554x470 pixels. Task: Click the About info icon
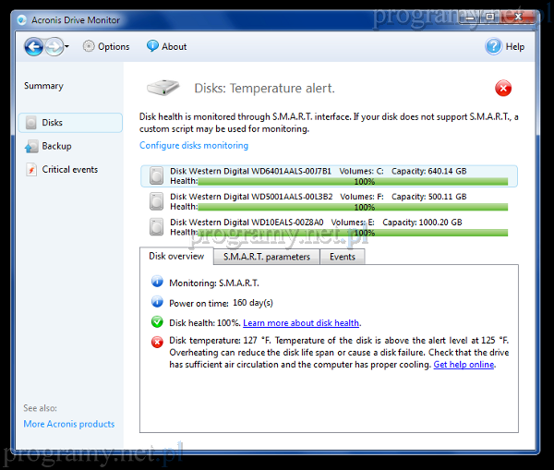coord(152,47)
